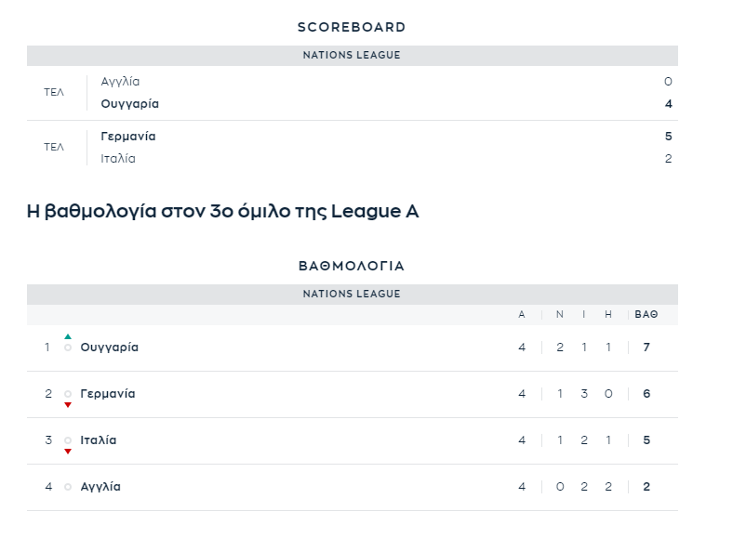The image size is (746, 538).
Task: Click the circle marker next to Ιταλία
Action: tap(68, 440)
